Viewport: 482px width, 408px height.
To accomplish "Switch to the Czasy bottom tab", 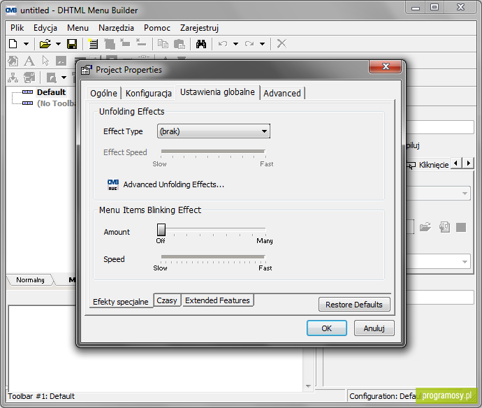I will click(x=167, y=300).
